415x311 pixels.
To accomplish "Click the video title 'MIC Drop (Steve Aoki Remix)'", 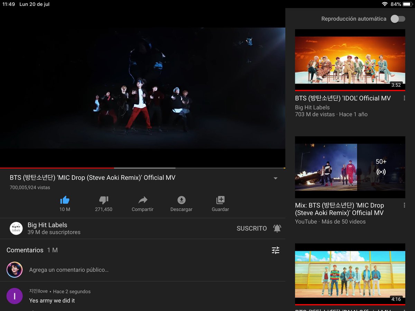I will (92, 178).
